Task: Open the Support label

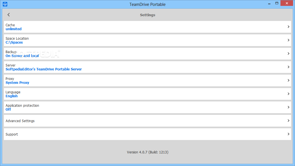Action: pyautogui.click(x=12, y=134)
